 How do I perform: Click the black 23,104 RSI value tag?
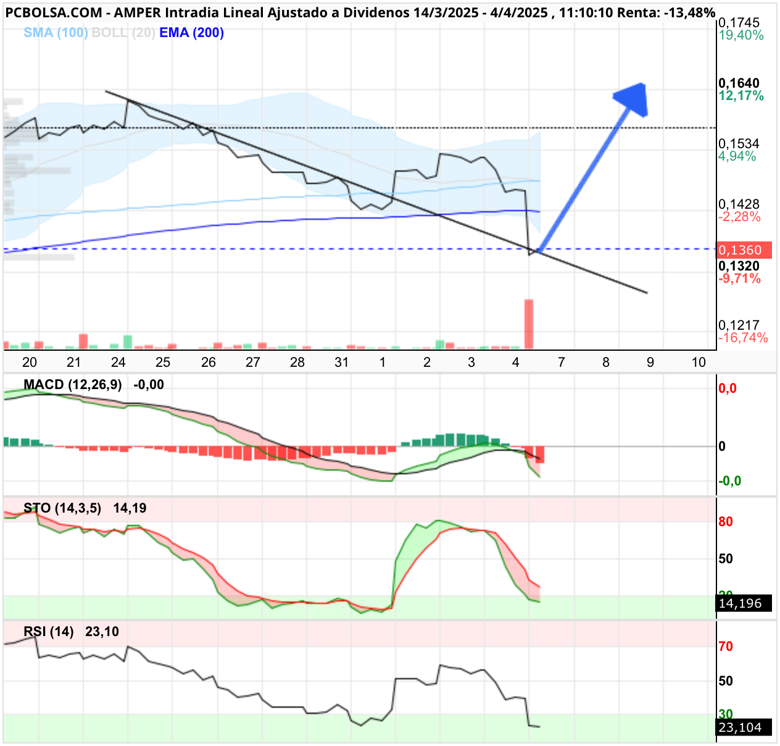click(744, 727)
